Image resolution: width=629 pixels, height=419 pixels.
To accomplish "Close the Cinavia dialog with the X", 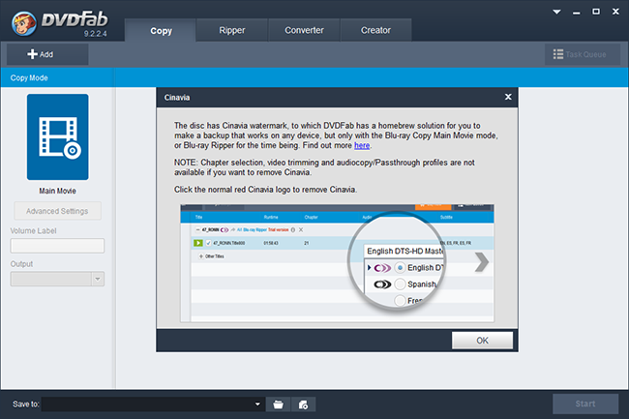I will (x=508, y=97).
